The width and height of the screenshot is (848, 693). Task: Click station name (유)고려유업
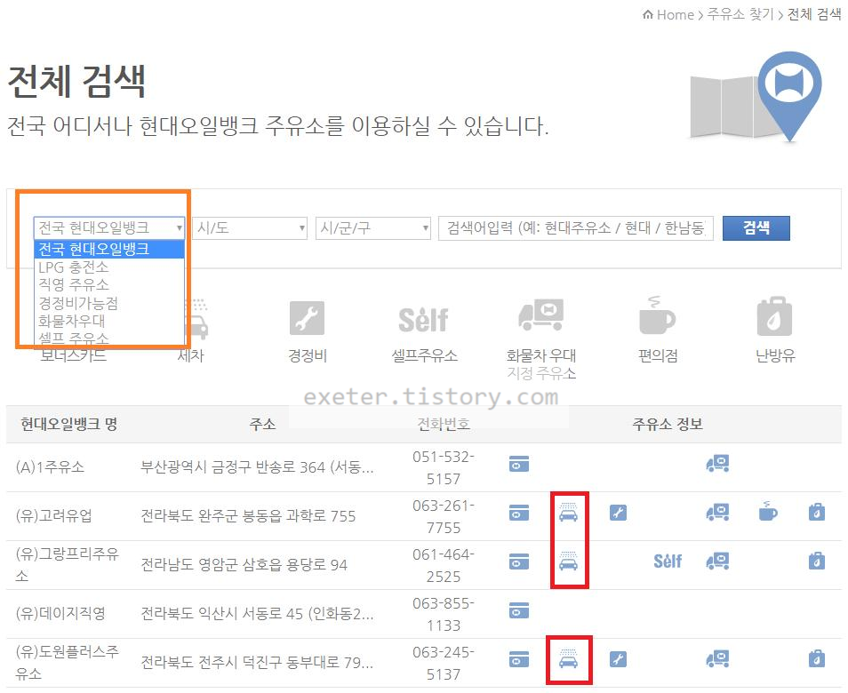pos(53,515)
